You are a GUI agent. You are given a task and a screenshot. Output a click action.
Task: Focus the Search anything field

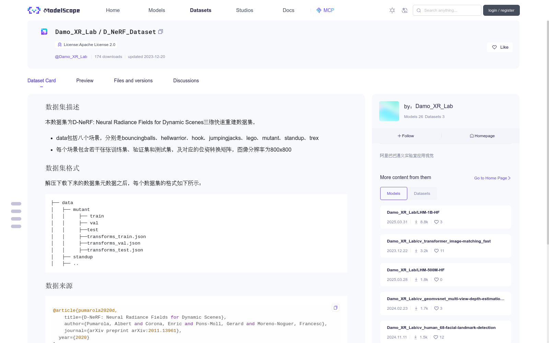(447, 10)
